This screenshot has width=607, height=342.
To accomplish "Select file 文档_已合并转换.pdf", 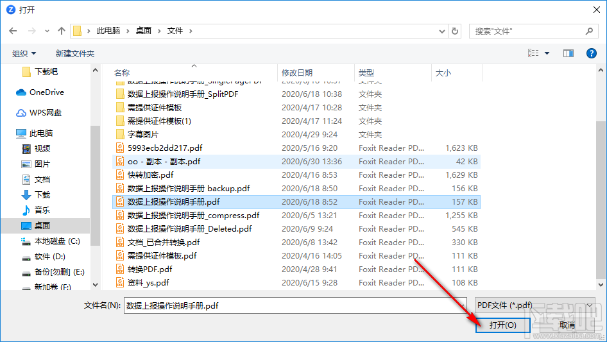I will (x=164, y=243).
